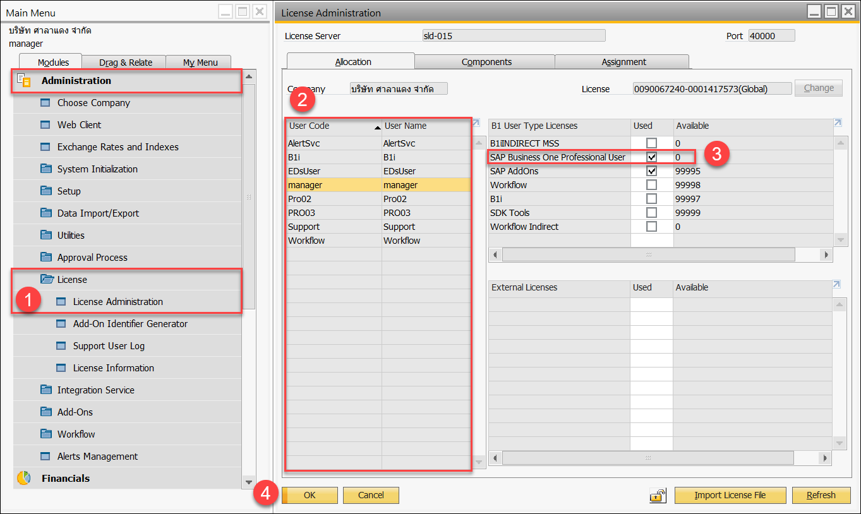This screenshot has height=514, width=861.
Task: Switch to the Assignment tab
Action: click(623, 62)
